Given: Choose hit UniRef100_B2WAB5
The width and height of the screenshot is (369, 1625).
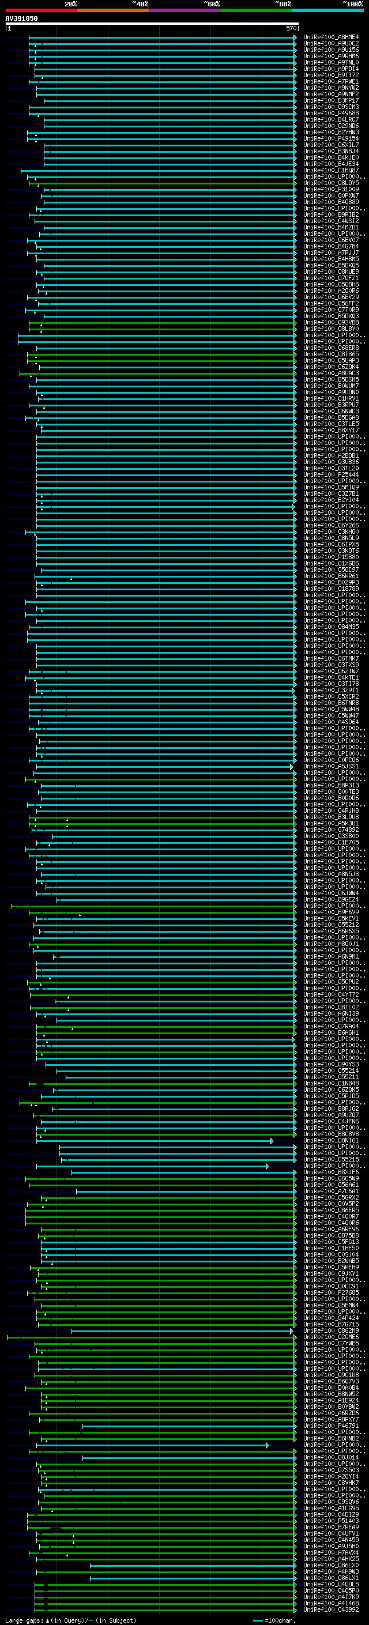Looking at the screenshot, I should coord(330,1261).
